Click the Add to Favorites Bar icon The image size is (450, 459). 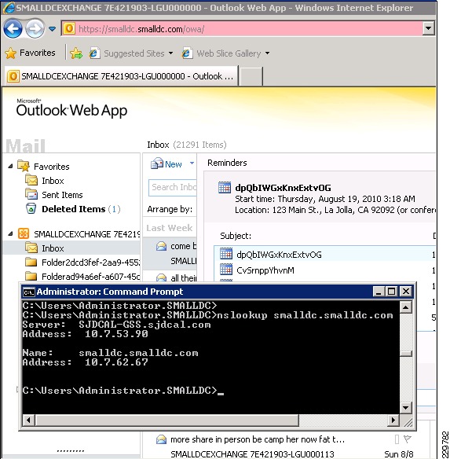pos(76,53)
